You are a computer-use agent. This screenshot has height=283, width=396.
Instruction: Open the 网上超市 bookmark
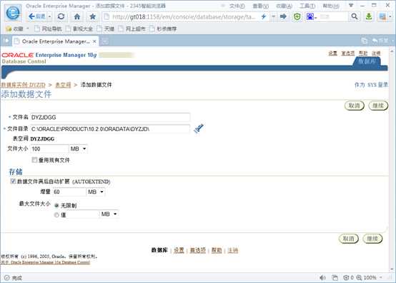pyautogui.click(x=132, y=29)
